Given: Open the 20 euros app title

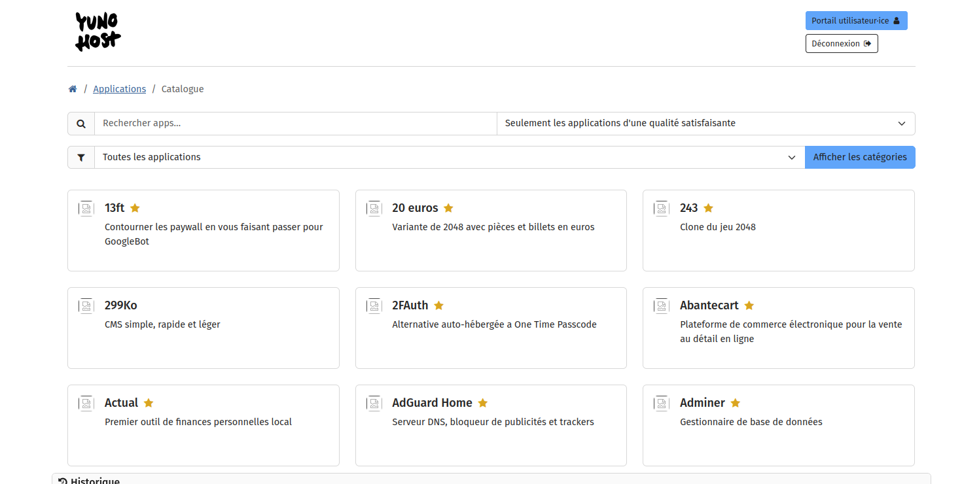Looking at the screenshot, I should [x=415, y=208].
